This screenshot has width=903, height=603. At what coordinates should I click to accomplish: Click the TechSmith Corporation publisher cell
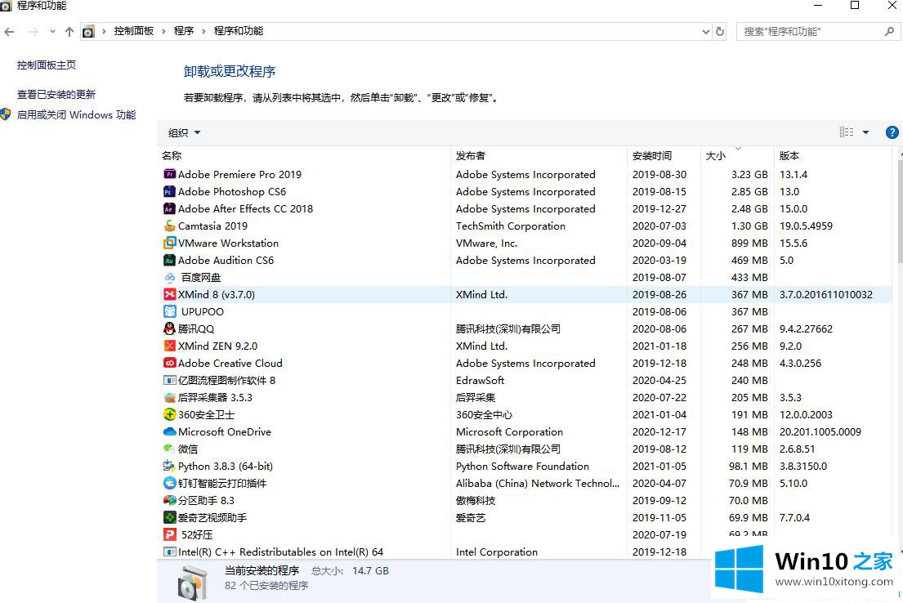(511, 226)
